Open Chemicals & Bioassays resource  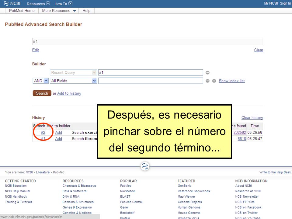tap(79, 186)
